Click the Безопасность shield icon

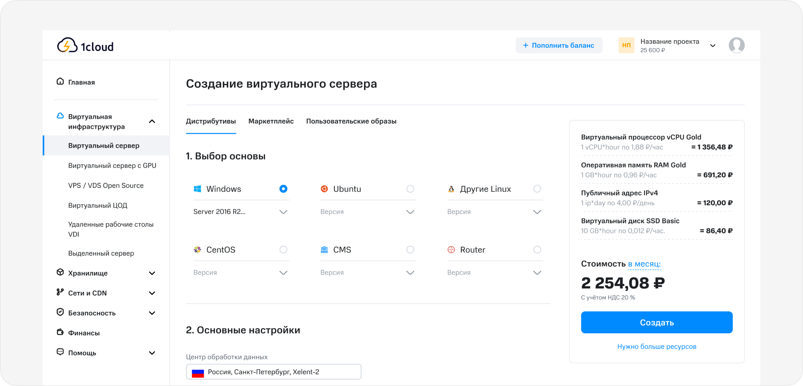(x=60, y=312)
